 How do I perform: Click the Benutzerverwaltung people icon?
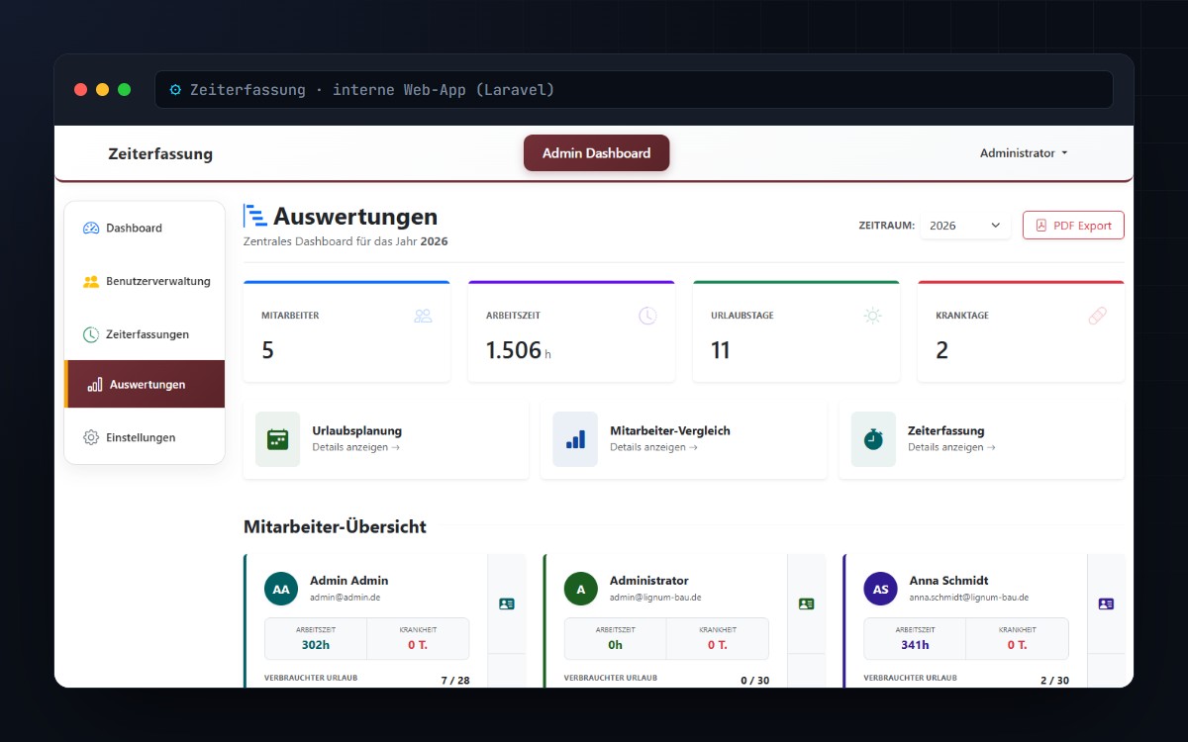91,281
